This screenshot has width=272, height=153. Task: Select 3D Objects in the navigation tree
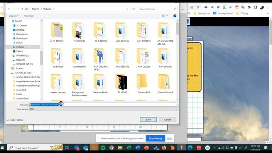click(x=22, y=25)
